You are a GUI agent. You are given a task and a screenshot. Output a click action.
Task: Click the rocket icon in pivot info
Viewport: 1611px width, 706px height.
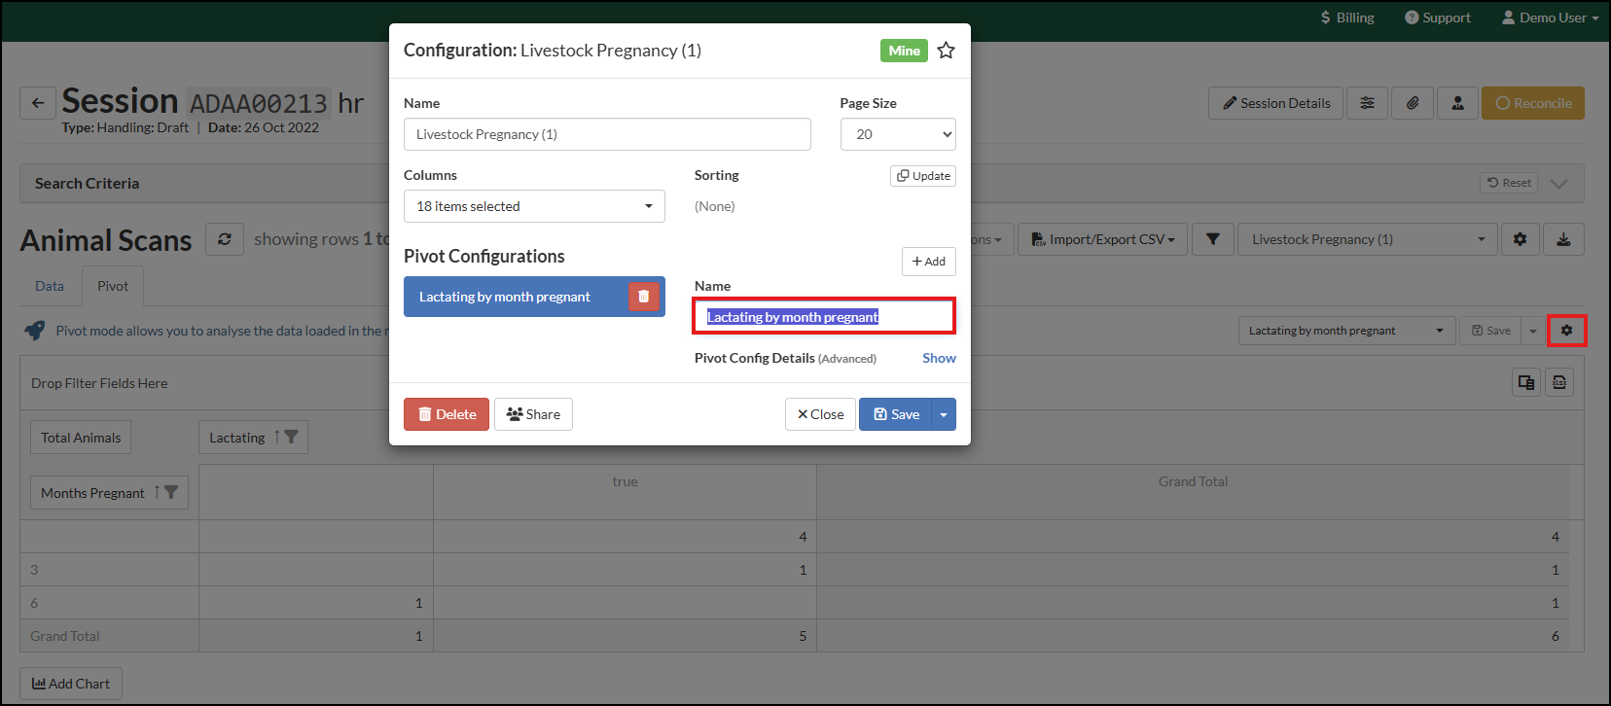point(34,331)
